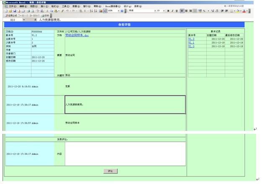Image resolution: width=262 pixels, height=184 pixels.
Task: Open the font size dropdown showing 10
Action: (164, 11)
